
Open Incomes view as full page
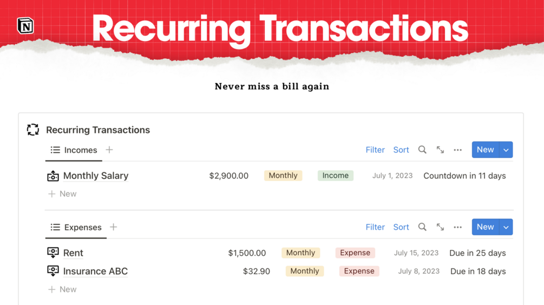440,150
